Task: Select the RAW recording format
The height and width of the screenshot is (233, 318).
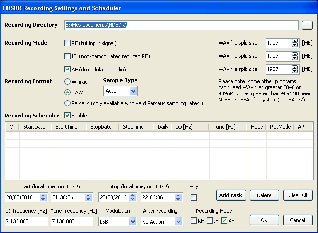Action: [67, 93]
